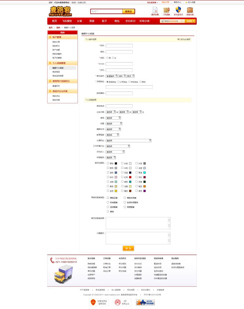Click the 货到付款 briefcase icon
This screenshot has width=244, height=309.
[x=190, y=10]
